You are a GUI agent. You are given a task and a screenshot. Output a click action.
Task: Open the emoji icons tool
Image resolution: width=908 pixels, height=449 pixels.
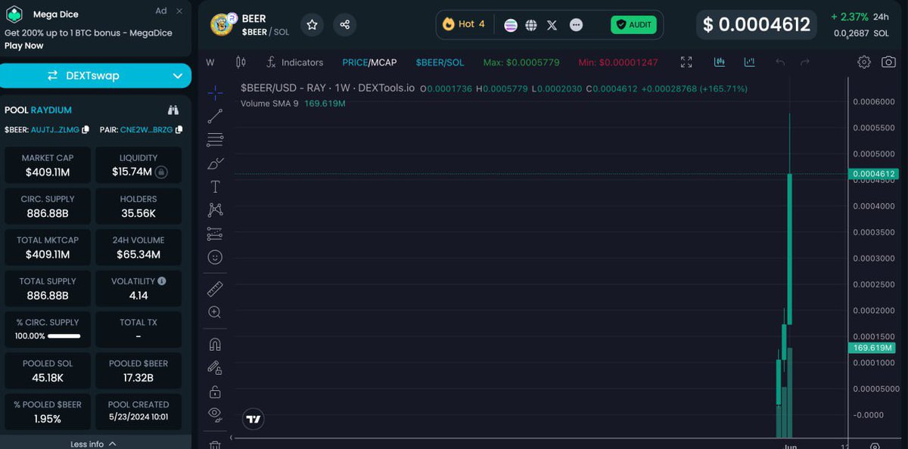tap(215, 257)
